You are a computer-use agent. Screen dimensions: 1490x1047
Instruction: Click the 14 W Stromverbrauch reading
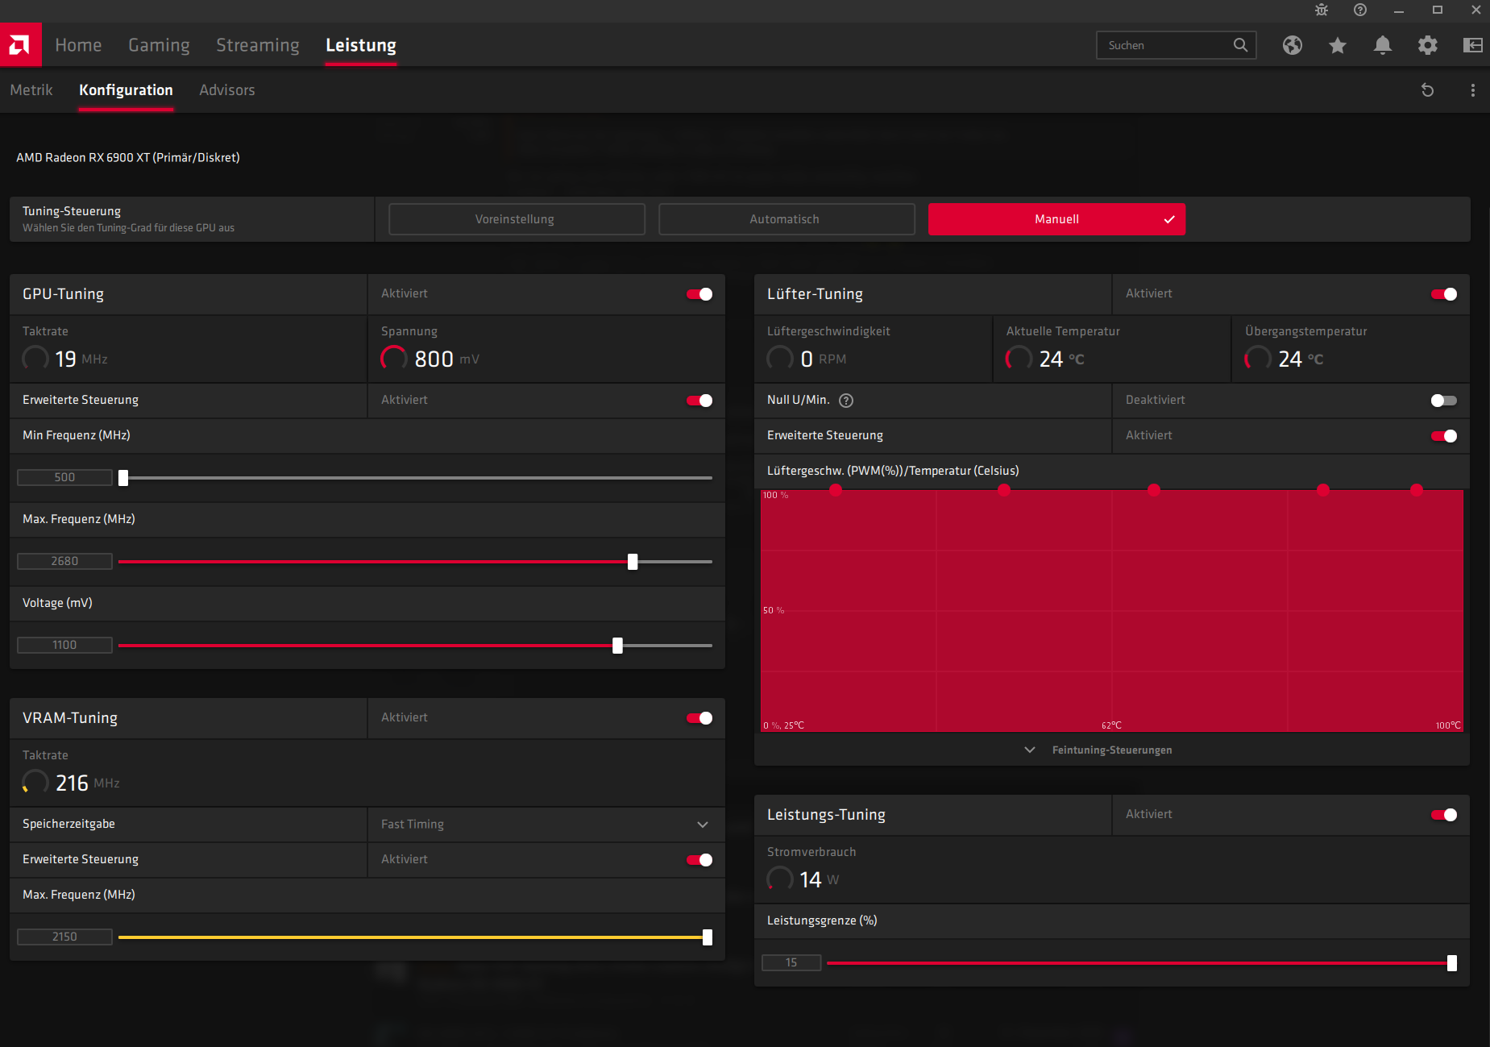803,879
